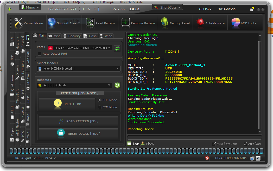Enable Auto Detect Port checkbox
Screen dimensions: 273x171
coord(40,54)
